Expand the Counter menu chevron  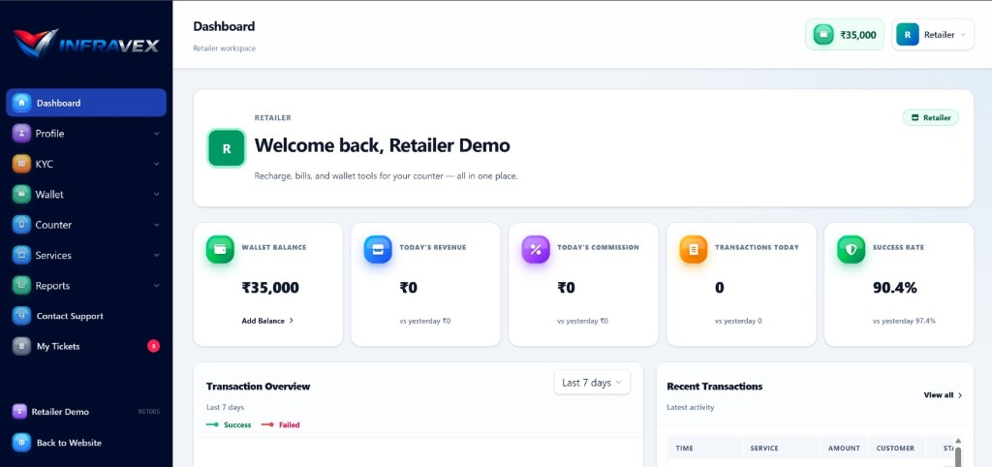156,225
